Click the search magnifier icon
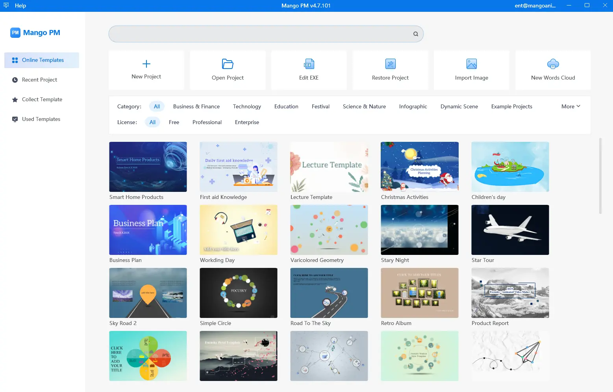The height and width of the screenshot is (392, 613). click(x=415, y=34)
